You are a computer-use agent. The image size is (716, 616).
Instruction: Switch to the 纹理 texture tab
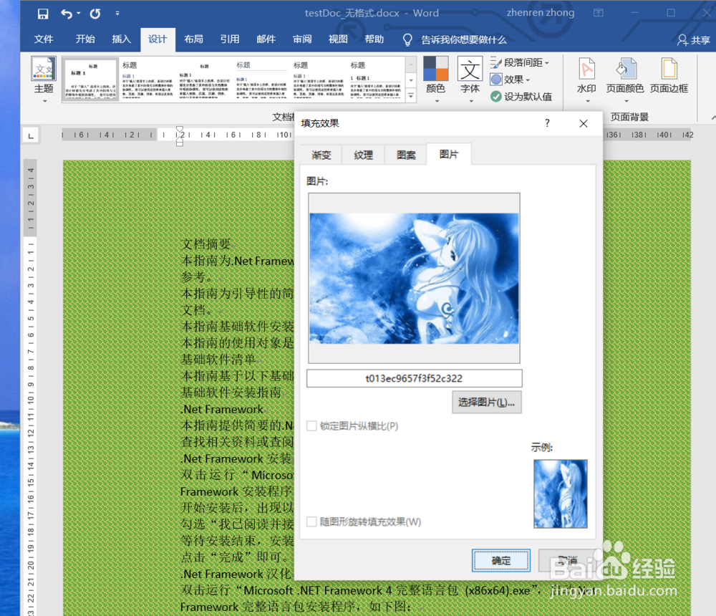click(x=364, y=155)
